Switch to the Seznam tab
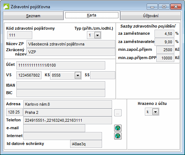 pyautogui.click(x=33, y=16)
